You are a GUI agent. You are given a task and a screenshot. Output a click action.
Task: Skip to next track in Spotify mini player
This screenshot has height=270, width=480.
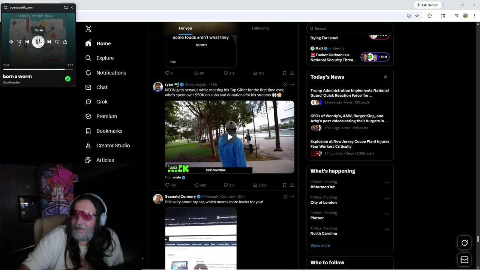tap(49, 42)
